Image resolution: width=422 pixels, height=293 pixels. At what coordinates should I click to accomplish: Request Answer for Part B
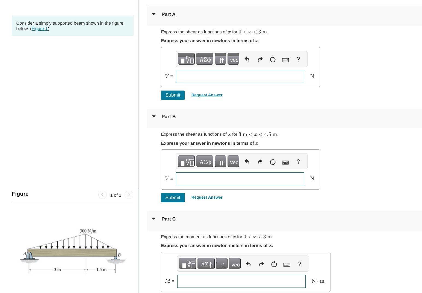point(207,197)
